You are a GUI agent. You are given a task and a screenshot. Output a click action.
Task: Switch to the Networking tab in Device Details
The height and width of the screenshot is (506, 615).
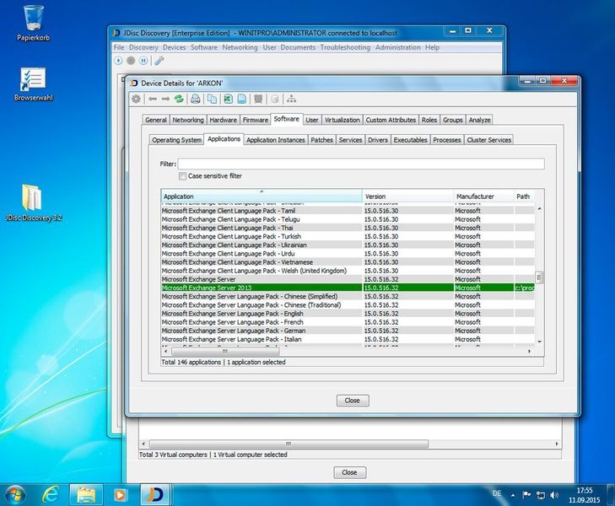coord(188,120)
